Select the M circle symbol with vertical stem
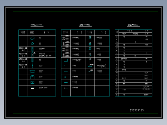This screenshot has height=125, width=167. coord(90,60)
